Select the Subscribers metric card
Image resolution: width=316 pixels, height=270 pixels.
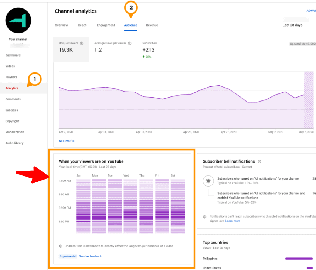click(x=150, y=49)
